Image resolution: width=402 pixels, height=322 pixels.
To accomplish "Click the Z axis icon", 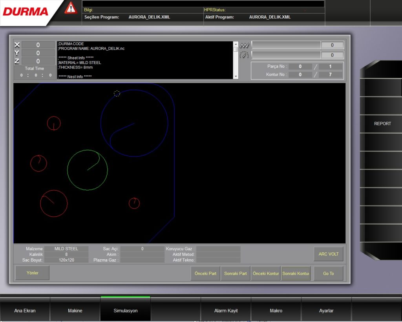I will (x=17, y=61).
